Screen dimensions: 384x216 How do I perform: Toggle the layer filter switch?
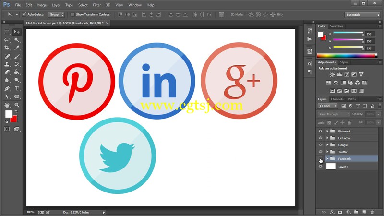pyautogui.click(x=380, y=106)
